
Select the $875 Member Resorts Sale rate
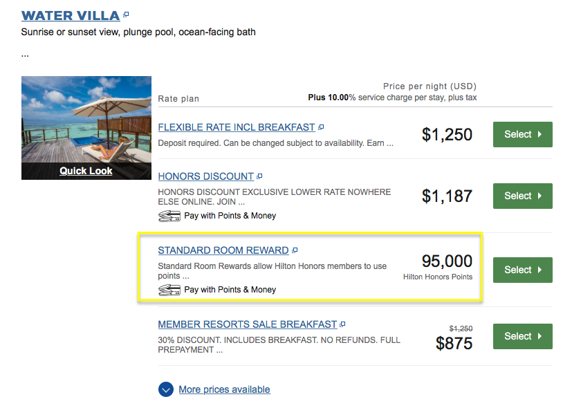point(522,337)
